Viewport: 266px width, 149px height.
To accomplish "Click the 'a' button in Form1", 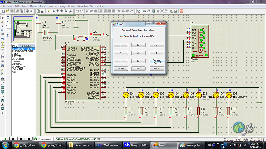I will [121, 45].
